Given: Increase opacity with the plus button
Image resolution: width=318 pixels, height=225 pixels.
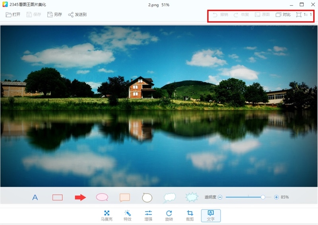Looking at the screenshot, I should (x=276, y=197).
